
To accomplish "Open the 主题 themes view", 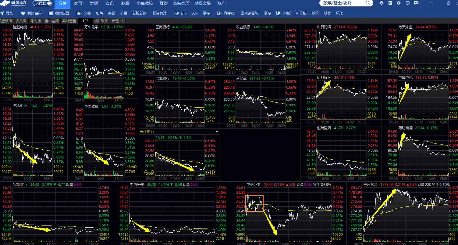I will pyautogui.click(x=111, y=13).
